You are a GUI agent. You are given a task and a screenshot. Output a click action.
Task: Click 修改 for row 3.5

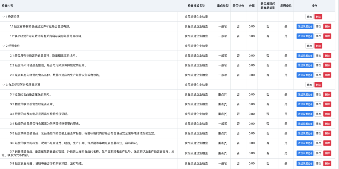pyautogui.click(x=318, y=133)
